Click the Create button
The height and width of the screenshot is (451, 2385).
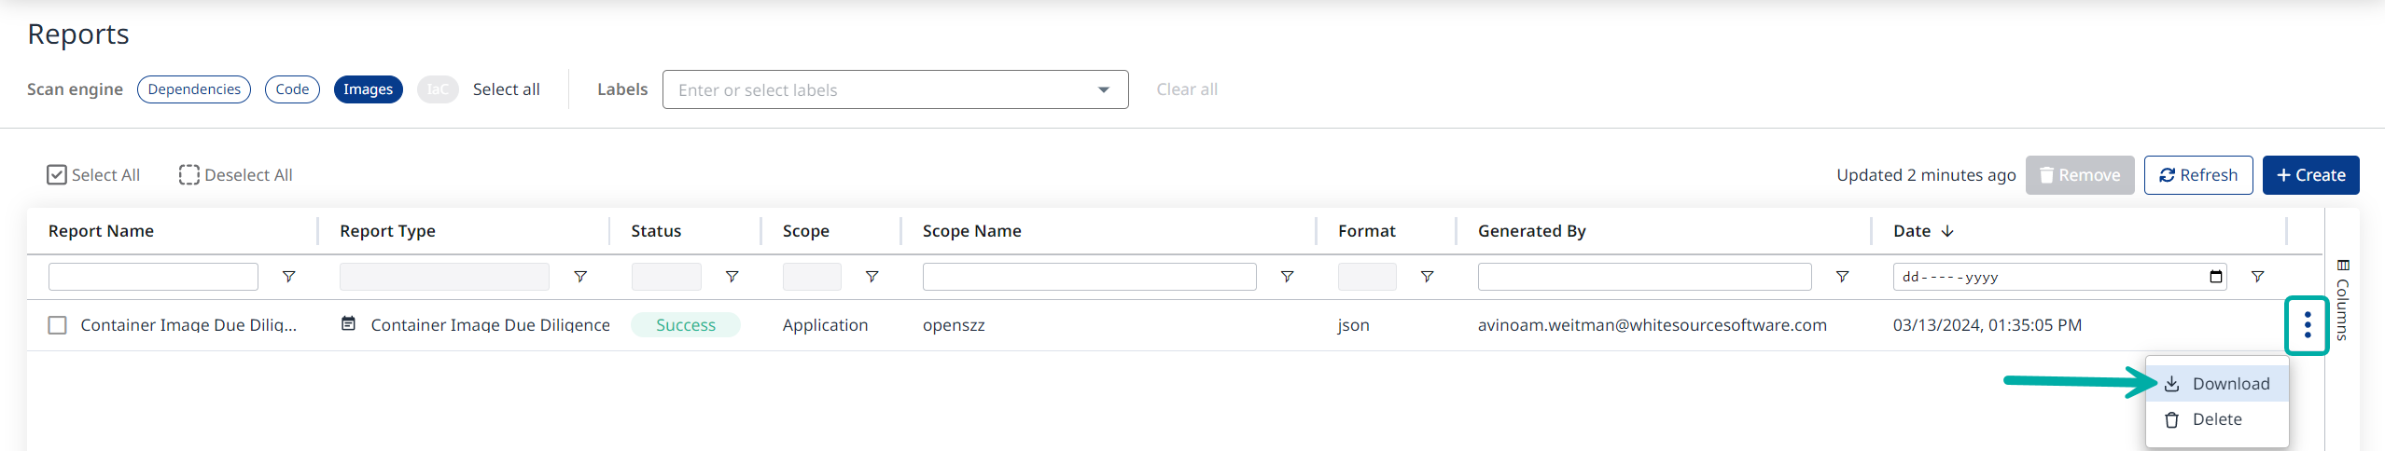2310,175
